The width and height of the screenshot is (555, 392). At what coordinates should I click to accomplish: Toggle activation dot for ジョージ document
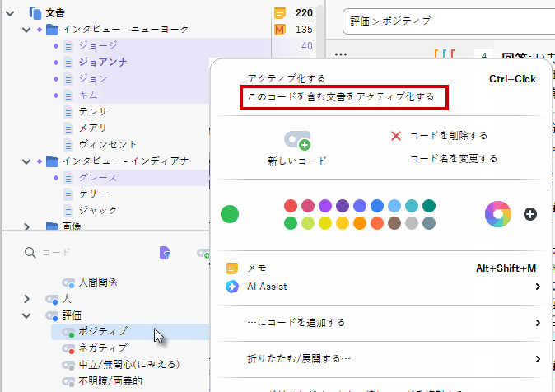pos(55,46)
